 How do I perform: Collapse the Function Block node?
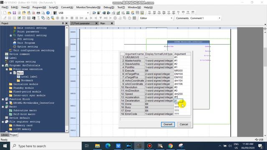point(3,99)
